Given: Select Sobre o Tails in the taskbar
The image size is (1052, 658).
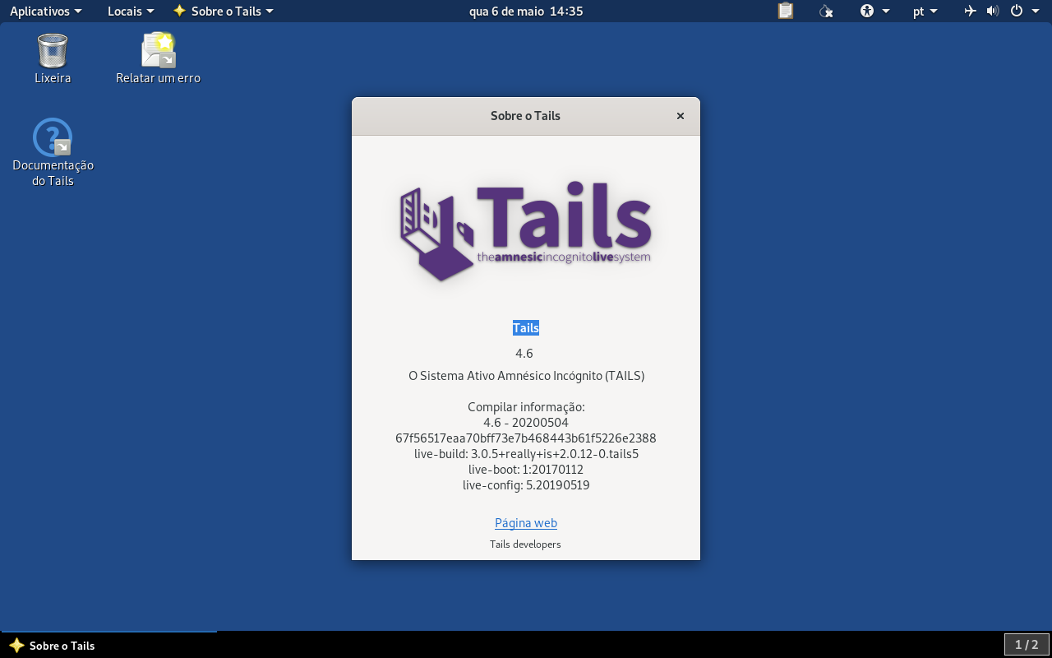Looking at the screenshot, I should (53, 646).
